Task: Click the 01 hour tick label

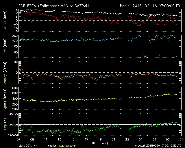Action: click(x=140, y=139)
